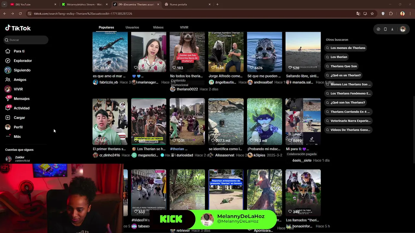Click suggestion Veterinario Narra Experie...
This screenshot has height=233, width=415.
[x=348, y=121]
